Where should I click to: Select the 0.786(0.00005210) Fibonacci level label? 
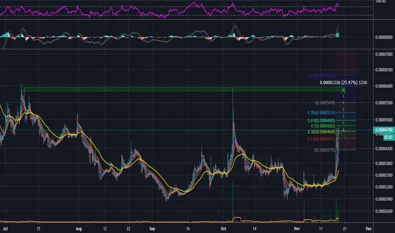321,113
